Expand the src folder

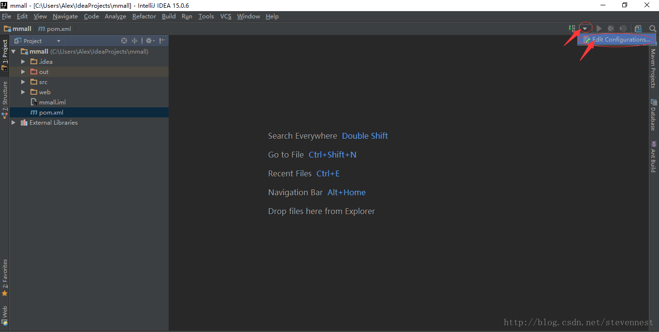tap(23, 82)
